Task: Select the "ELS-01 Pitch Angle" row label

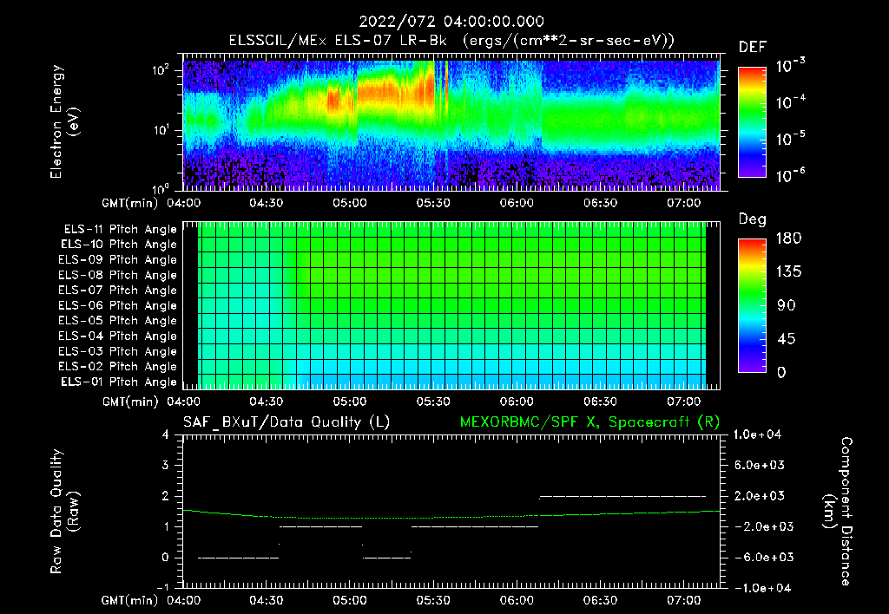Action: pos(119,382)
